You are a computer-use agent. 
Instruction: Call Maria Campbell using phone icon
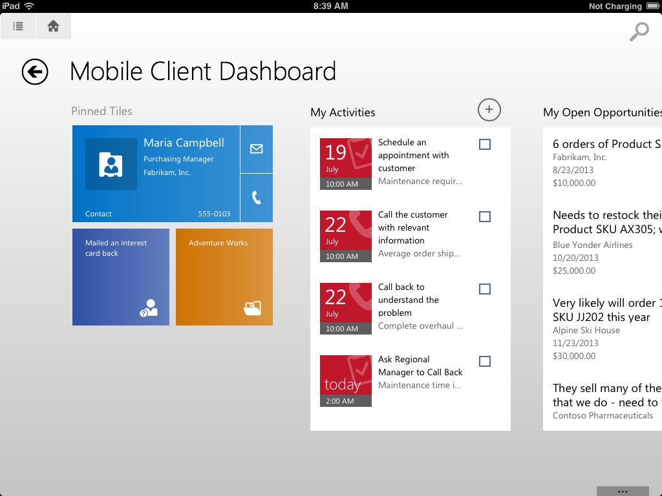pyautogui.click(x=256, y=198)
